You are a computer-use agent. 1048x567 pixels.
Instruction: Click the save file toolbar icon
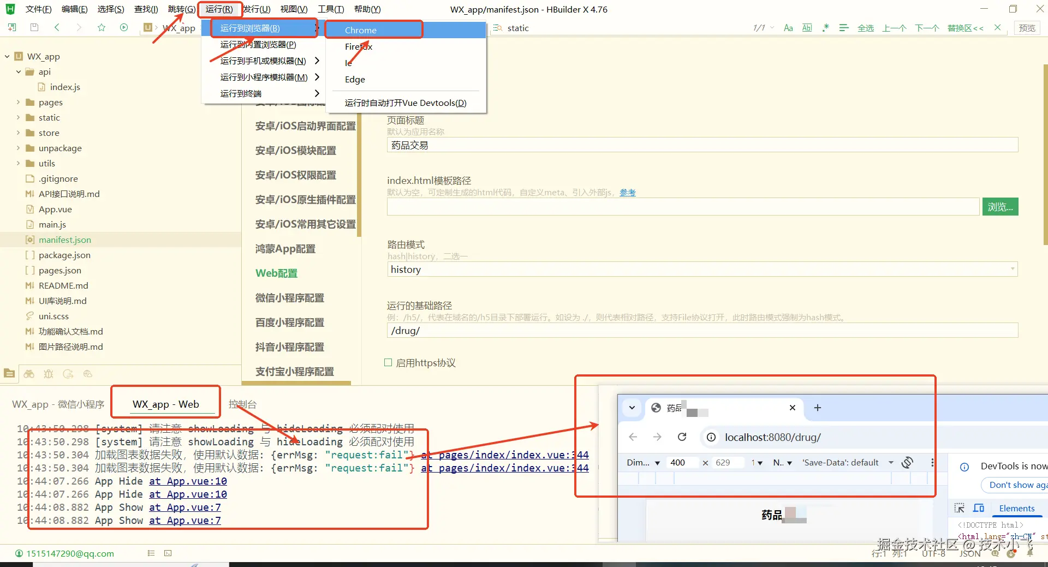(x=34, y=27)
